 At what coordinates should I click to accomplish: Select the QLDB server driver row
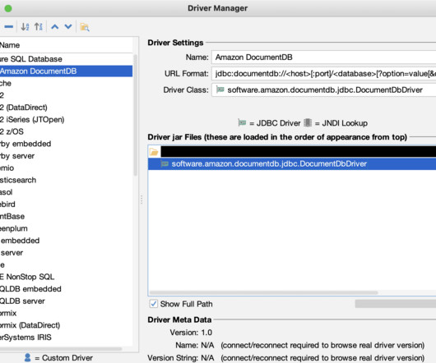pyautogui.click(x=66, y=301)
